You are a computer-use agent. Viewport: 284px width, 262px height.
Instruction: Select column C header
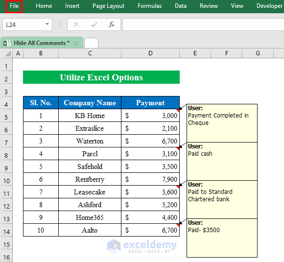[x=90, y=53]
